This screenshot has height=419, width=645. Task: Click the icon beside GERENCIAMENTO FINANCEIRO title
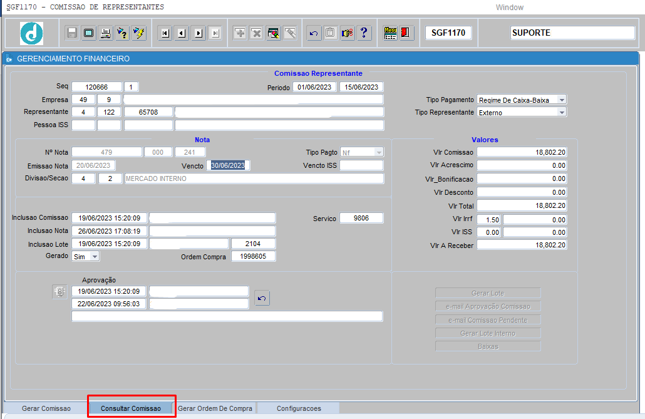(x=9, y=59)
